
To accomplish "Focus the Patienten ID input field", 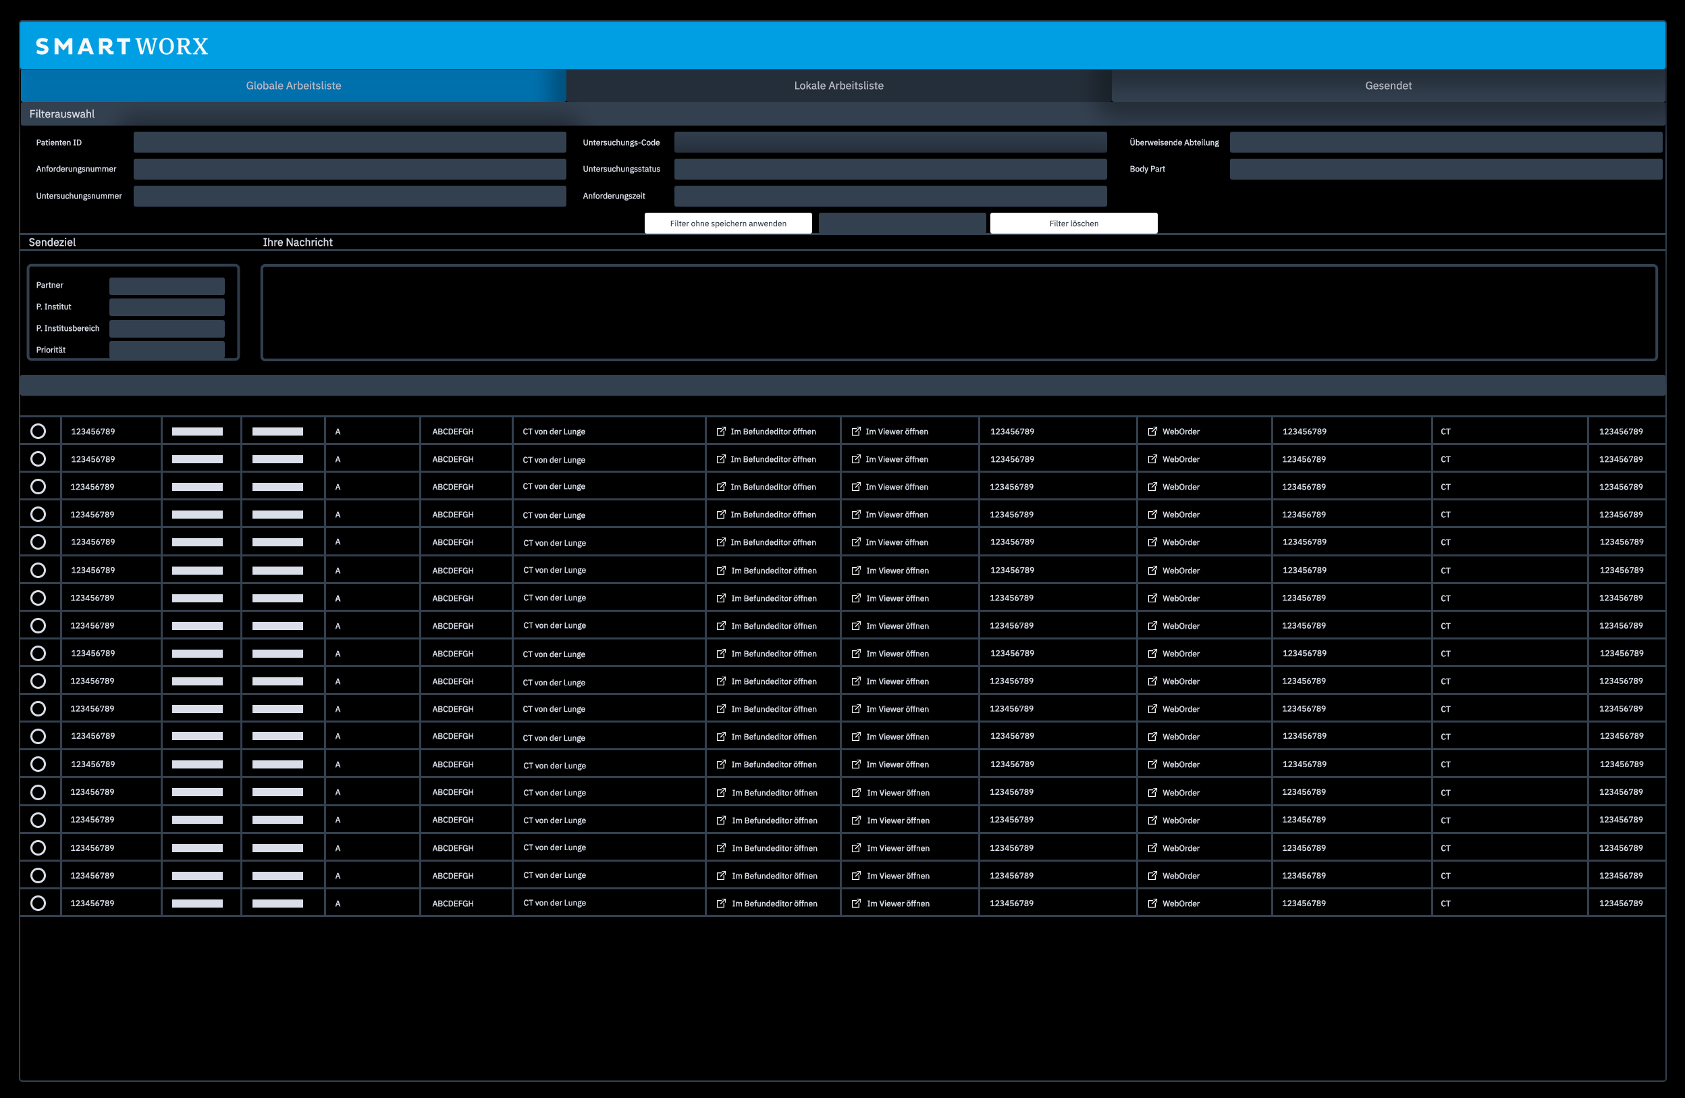I will (350, 142).
